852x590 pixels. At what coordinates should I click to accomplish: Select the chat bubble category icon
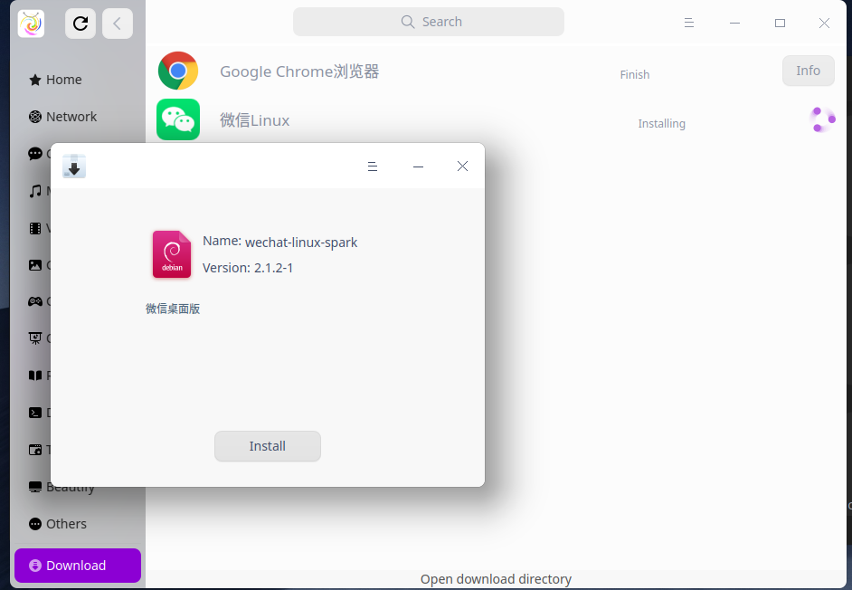[x=35, y=154]
